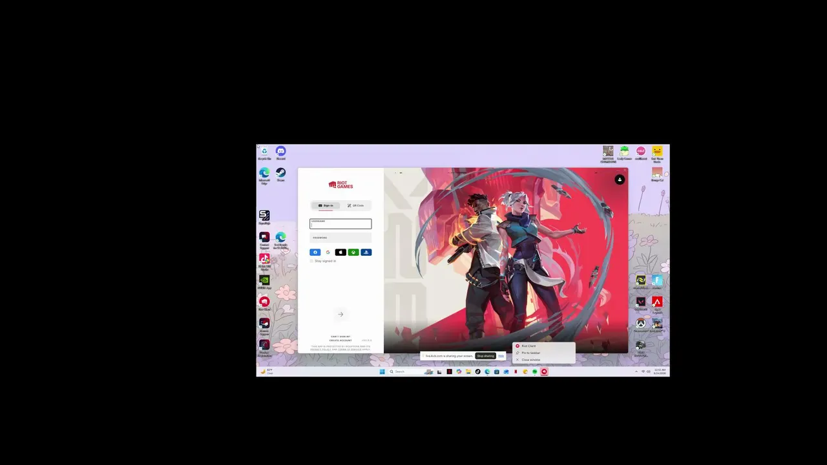The width and height of the screenshot is (827, 465).
Task: Open the Recycle Bin desktop icon
Action: [264, 153]
